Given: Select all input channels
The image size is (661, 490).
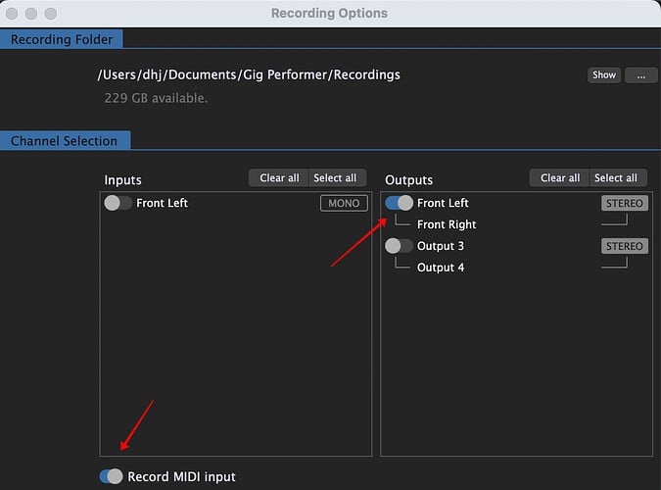Looking at the screenshot, I should [x=336, y=177].
